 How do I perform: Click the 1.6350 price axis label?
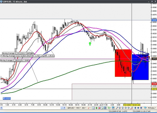[x=154, y=97]
